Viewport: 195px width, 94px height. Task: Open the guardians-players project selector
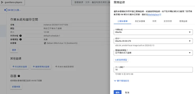tap(12, 2)
